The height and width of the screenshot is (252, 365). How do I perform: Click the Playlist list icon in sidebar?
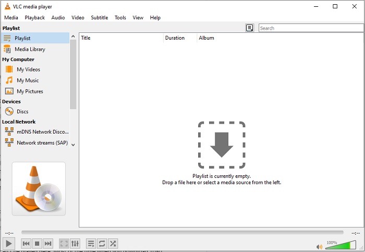pos(7,38)
